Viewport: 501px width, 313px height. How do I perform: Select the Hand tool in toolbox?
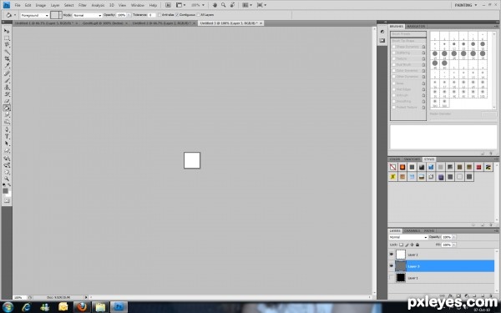7,173
